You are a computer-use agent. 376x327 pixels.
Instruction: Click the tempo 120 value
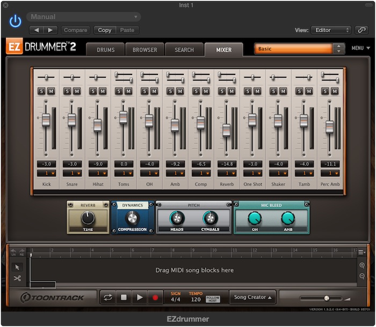click(x=196, y=300)
